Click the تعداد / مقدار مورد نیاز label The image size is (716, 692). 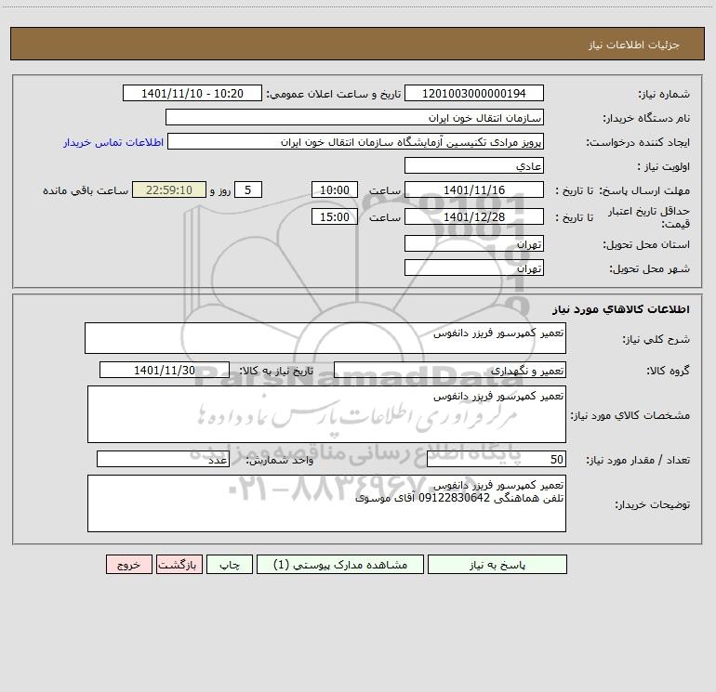click(638, 461)
